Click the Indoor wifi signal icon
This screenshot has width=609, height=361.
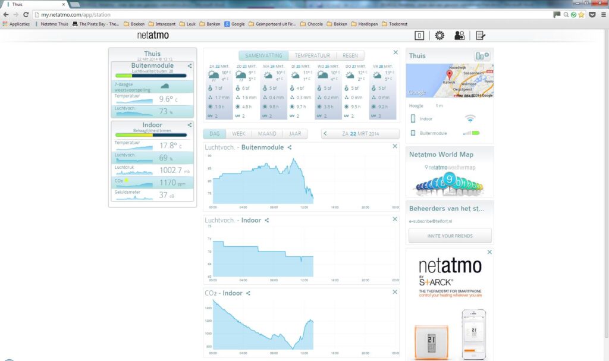click(470, 118)
